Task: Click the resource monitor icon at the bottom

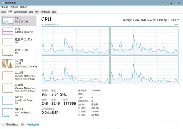Action: pyautogui.click(x=22, y=124)
